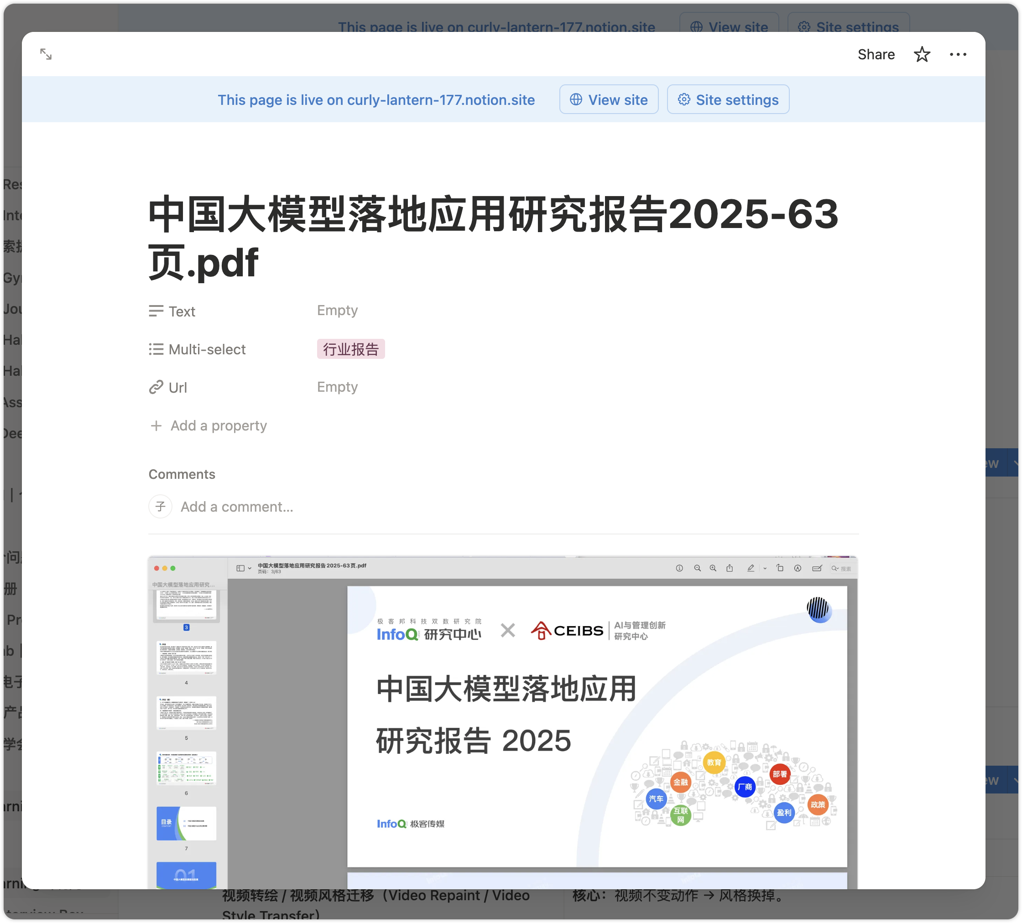Click zoom-in magnifier in embedded PDF toolbar
1022x923 pixels.
(x=713, y=568)
